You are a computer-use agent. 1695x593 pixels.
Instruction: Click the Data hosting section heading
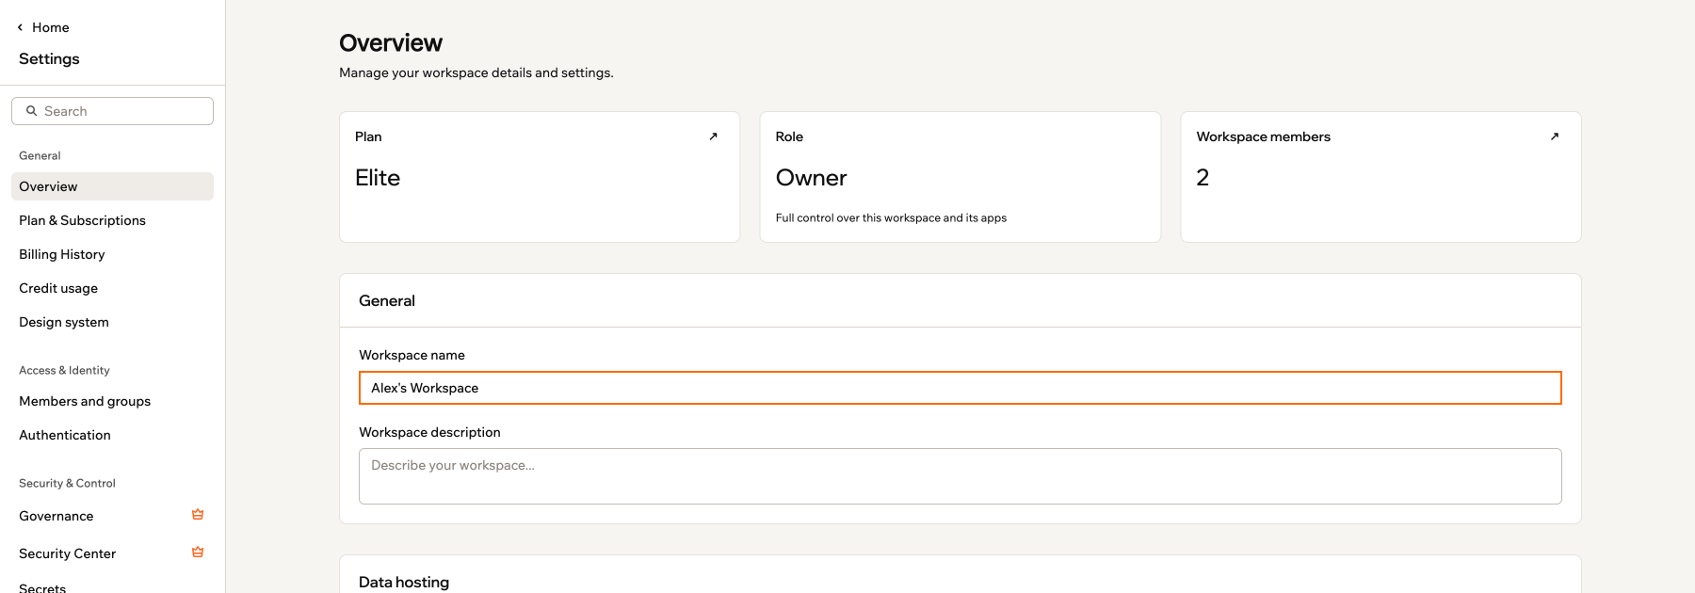404,582
